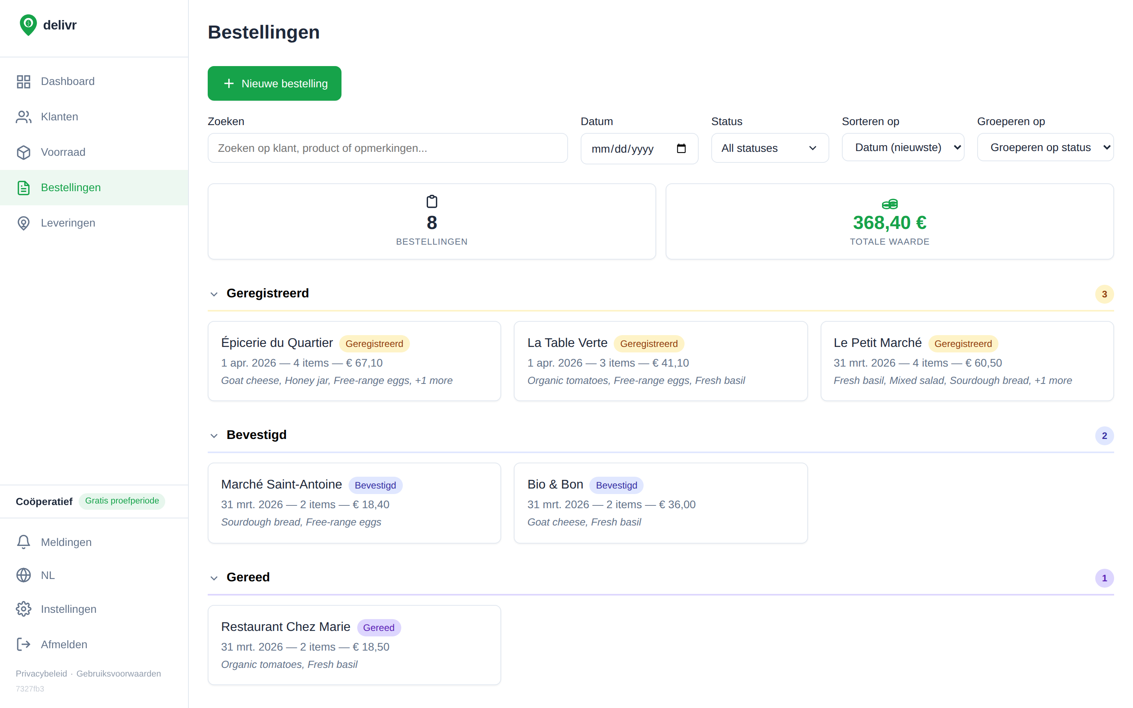Collapse the Gereed group chevron

point(214,578)
